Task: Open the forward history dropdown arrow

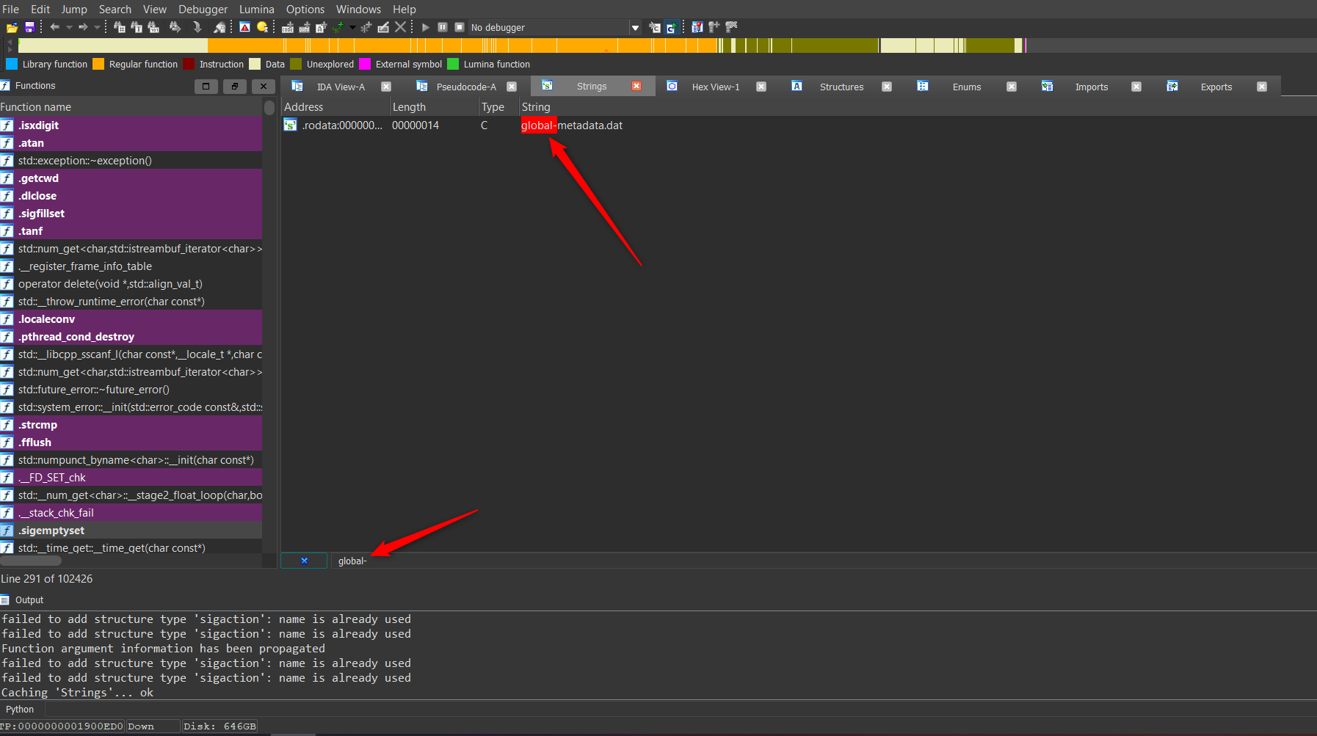Action: (97, 27)
